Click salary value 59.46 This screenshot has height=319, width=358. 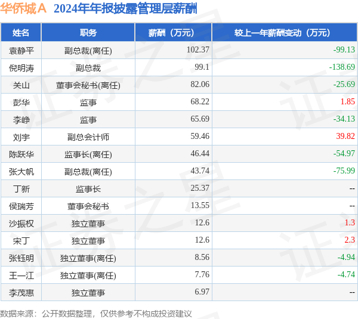[x=200, y=136]
